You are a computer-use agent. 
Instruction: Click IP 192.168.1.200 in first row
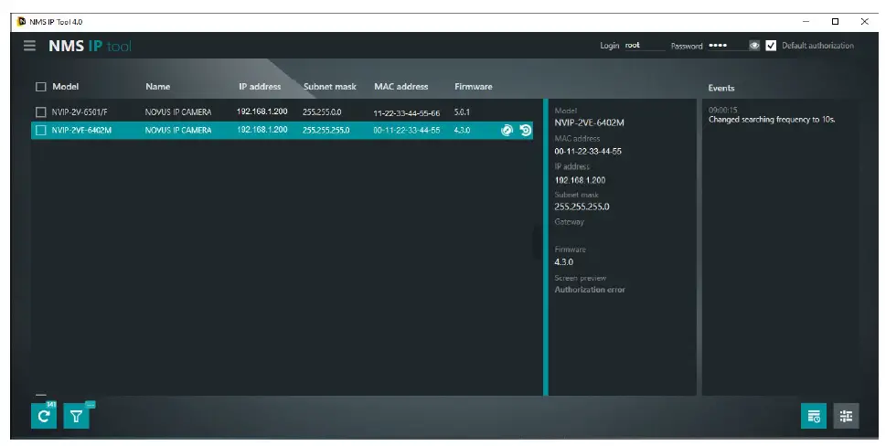262,111
